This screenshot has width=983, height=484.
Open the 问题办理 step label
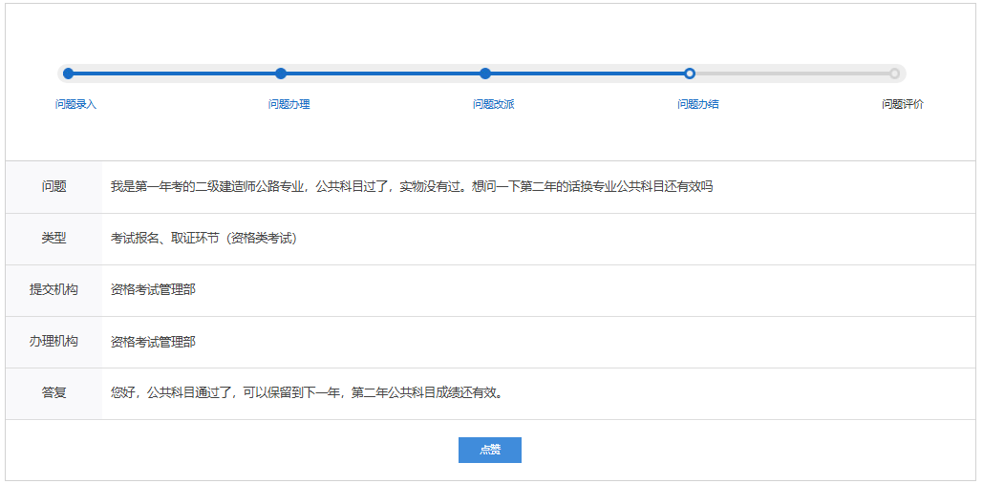coord(288,104)
